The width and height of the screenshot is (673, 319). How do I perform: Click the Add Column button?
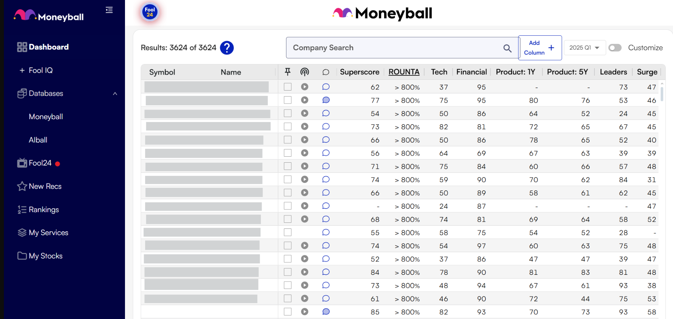(540, 48)
